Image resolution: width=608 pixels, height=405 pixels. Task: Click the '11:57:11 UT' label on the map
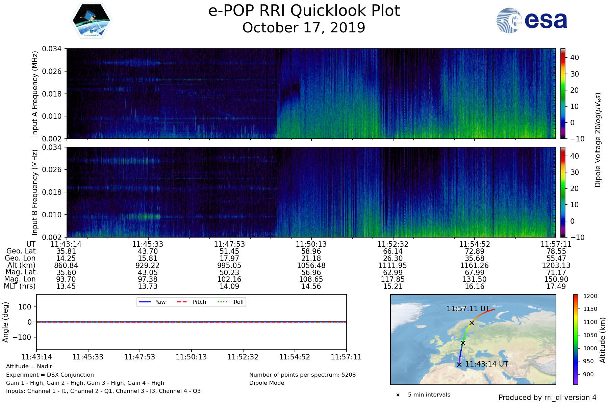coord(468,309)
